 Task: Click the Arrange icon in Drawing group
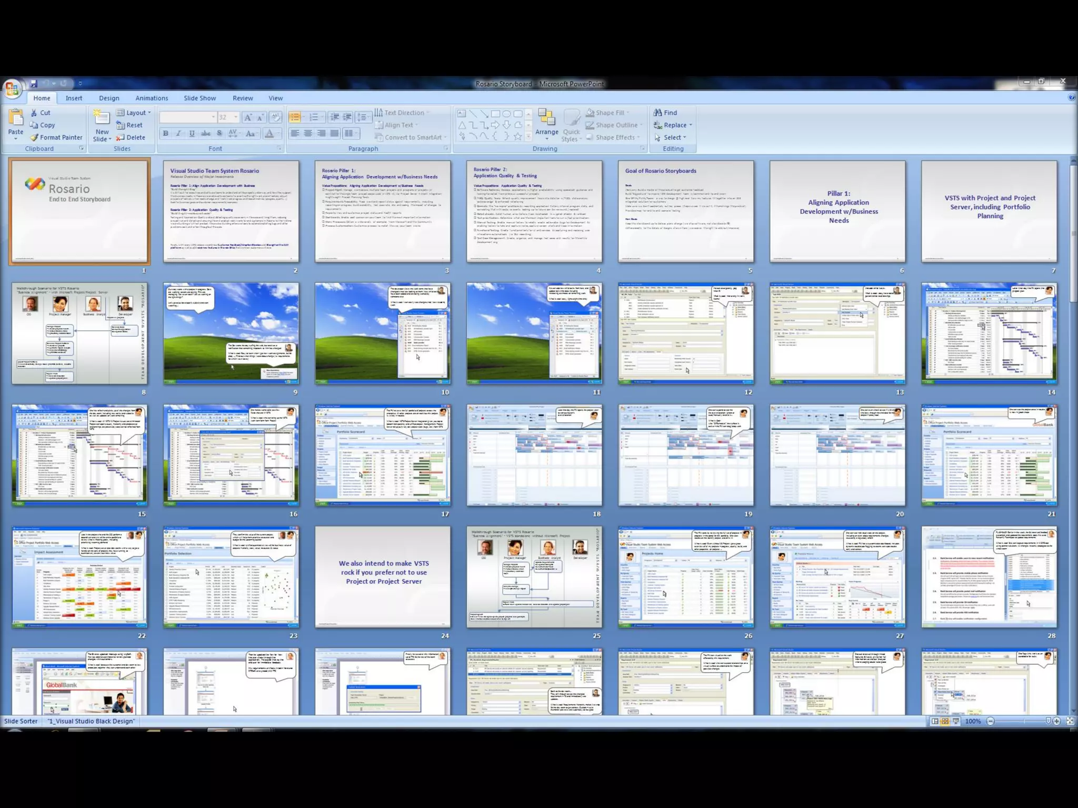(546, 118)
